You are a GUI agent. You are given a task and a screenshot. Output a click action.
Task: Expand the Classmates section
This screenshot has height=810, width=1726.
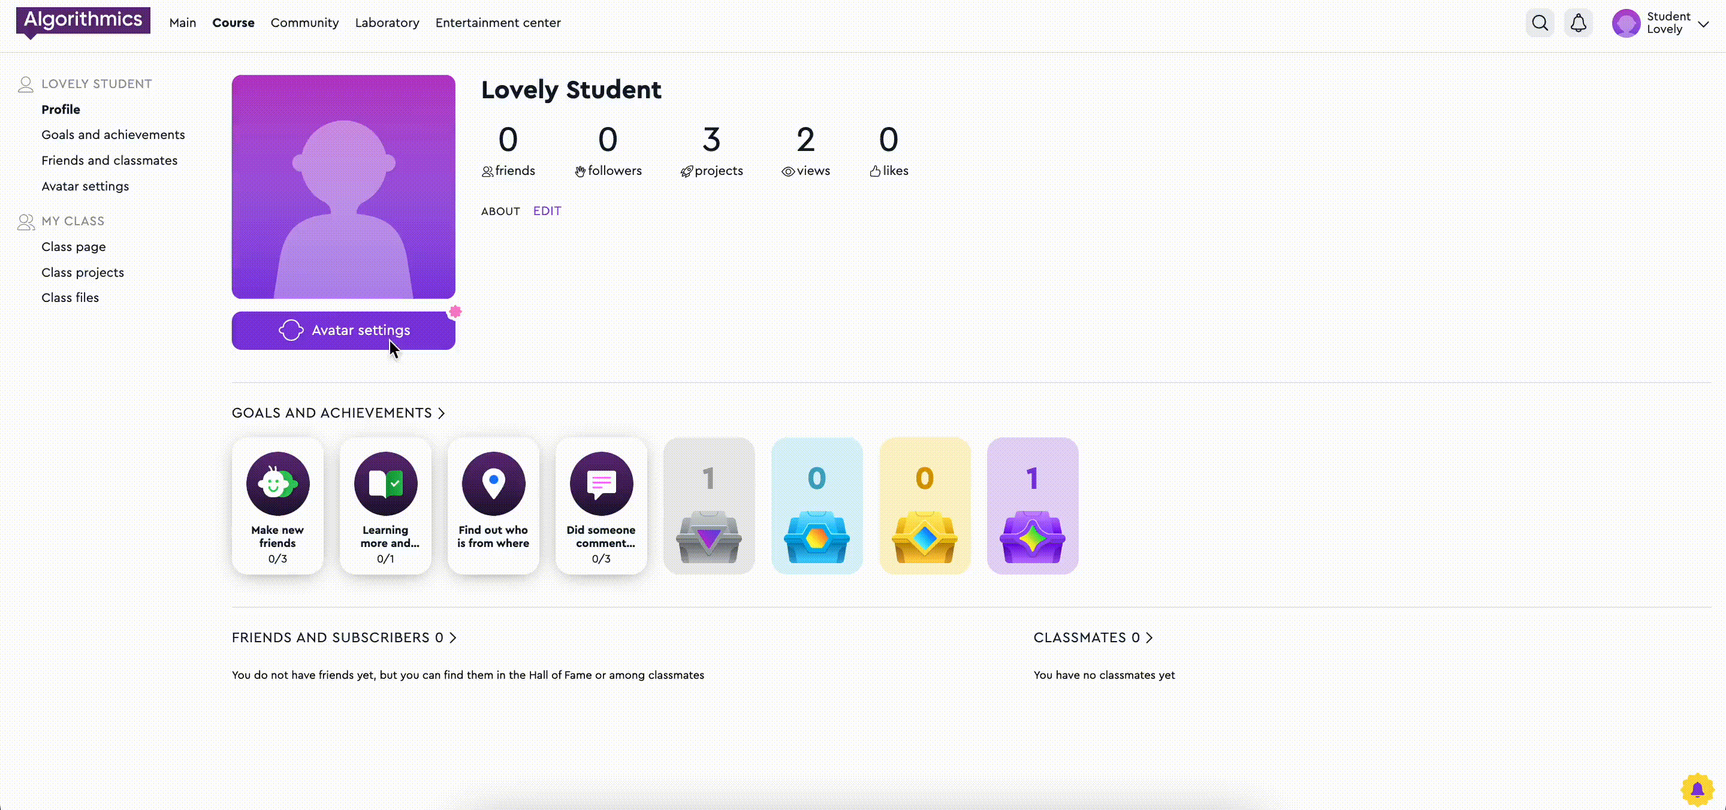click(x=1149, y=638)
